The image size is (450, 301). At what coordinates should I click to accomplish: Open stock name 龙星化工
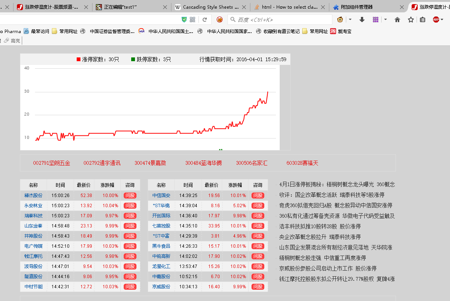(x=161, y=266)
